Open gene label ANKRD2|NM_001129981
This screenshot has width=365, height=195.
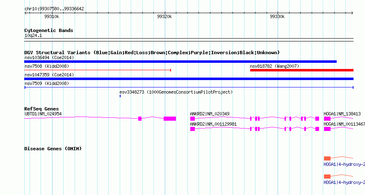click(213, 124)
